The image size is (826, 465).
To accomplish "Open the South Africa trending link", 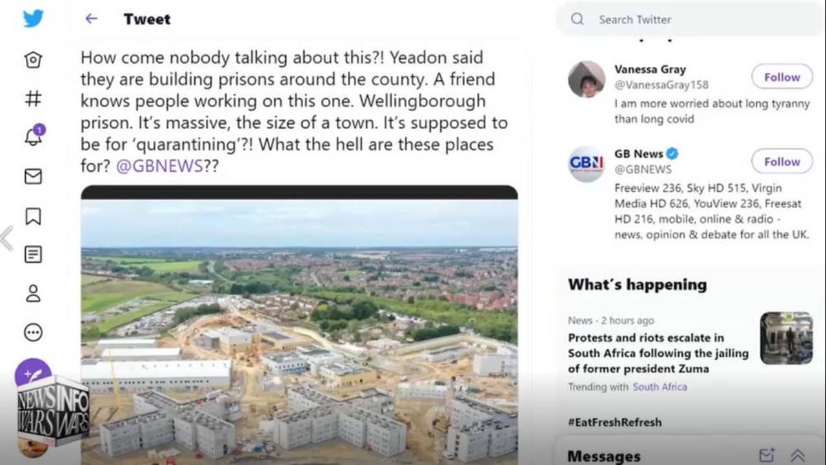I will pos(660,387).
